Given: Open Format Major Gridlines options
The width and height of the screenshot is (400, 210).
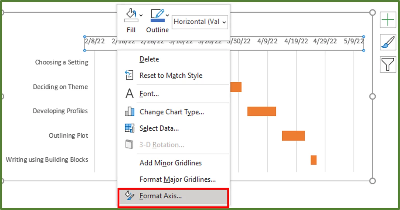Looking at the screenshot, I should (178, 180).
